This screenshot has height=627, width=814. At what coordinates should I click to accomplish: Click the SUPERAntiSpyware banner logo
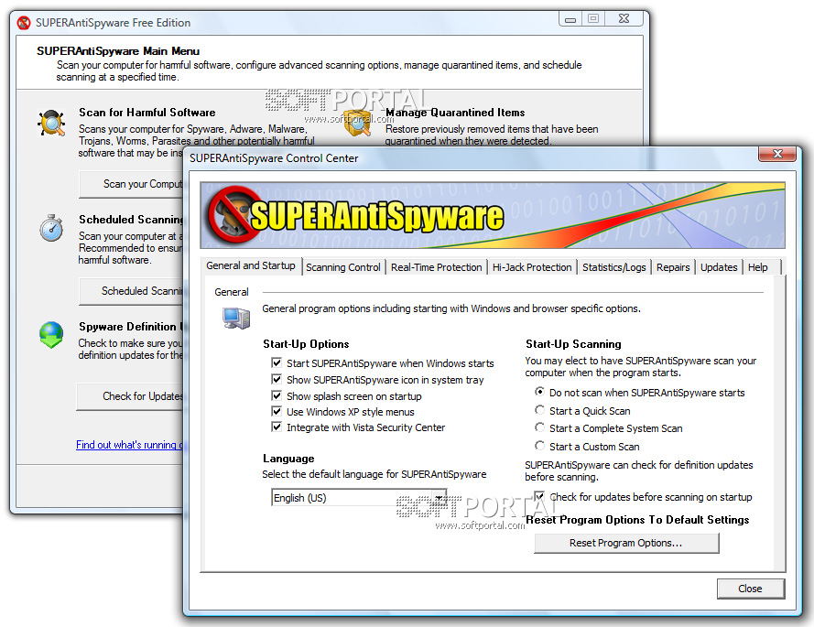coord(355,215)
